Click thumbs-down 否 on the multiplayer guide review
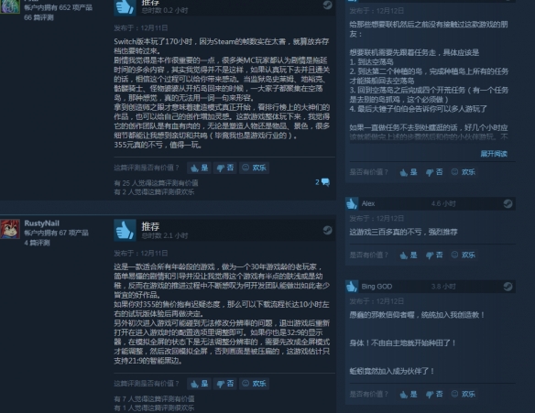The height and width of the screenshot is (413, 535). pos(434,172)
